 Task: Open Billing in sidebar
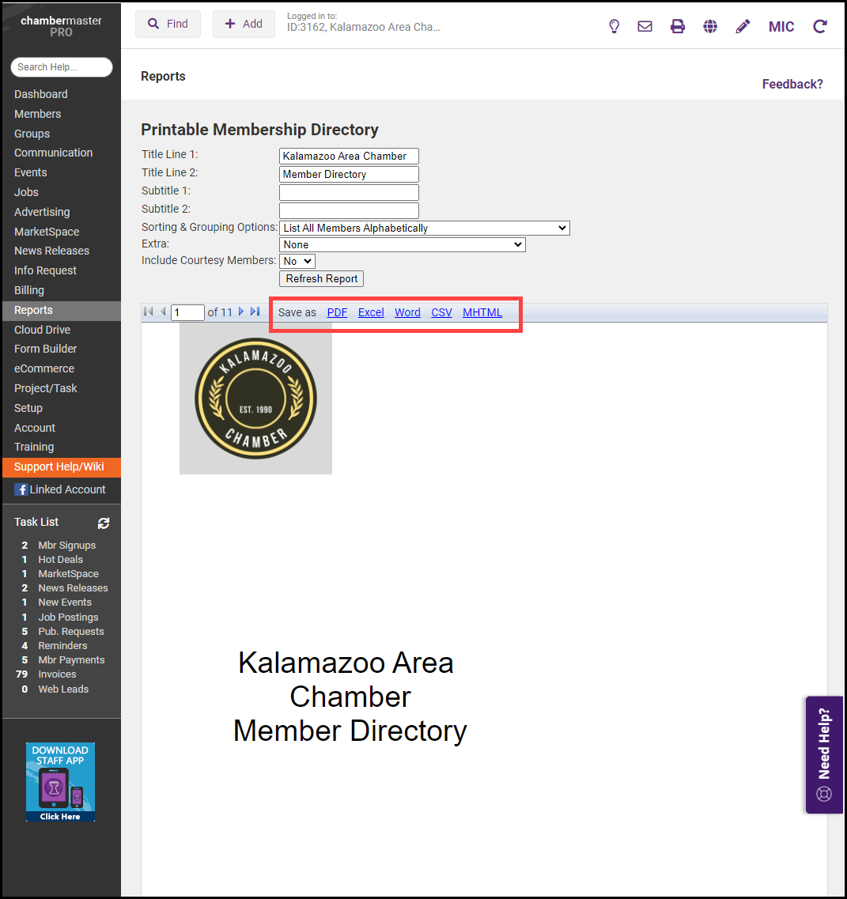(29, 290)
